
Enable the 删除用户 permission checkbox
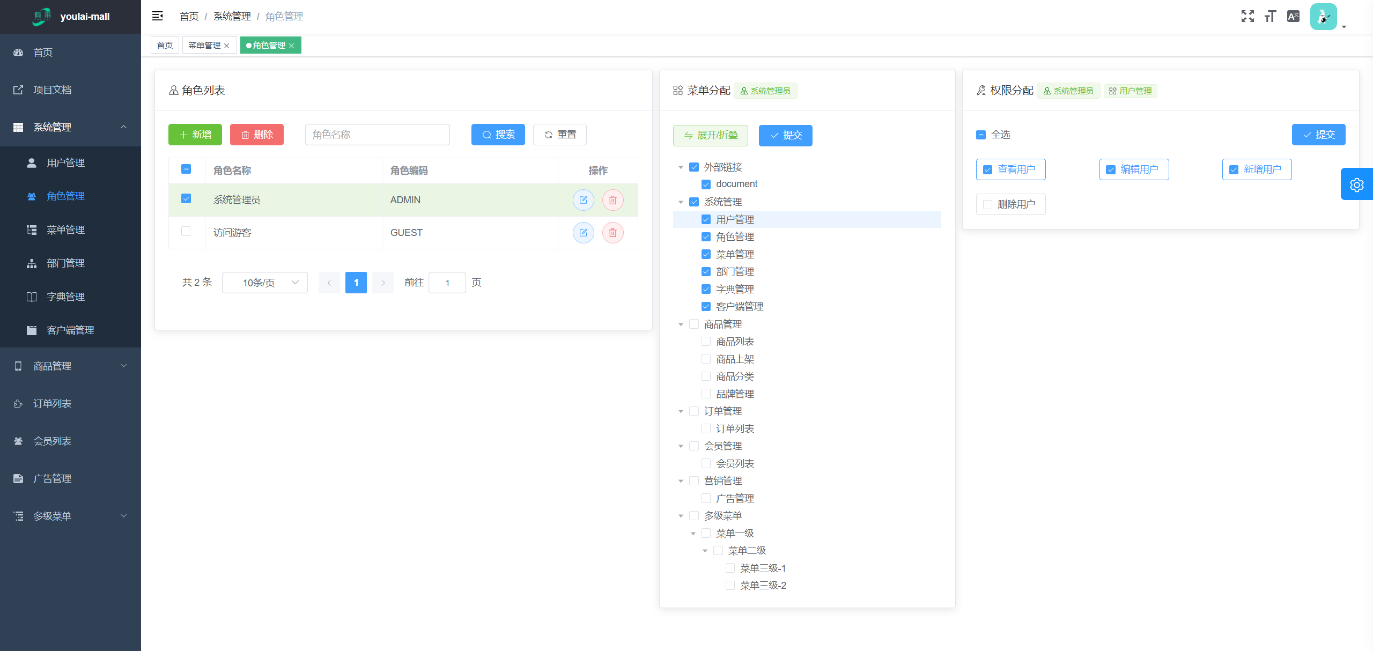pos(987,204)
